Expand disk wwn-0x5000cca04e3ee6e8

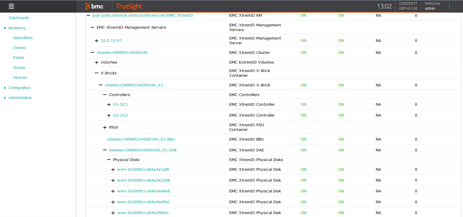113,191
